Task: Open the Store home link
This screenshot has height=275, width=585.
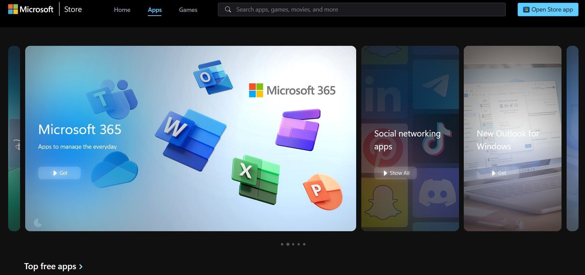Action: [73, 9]
